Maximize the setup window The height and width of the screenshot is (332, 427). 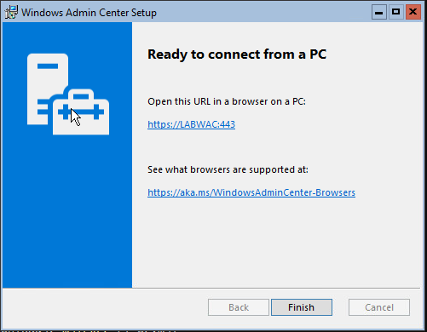395,12
